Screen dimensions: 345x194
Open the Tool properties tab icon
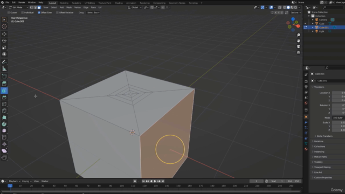tap(306, 75)
